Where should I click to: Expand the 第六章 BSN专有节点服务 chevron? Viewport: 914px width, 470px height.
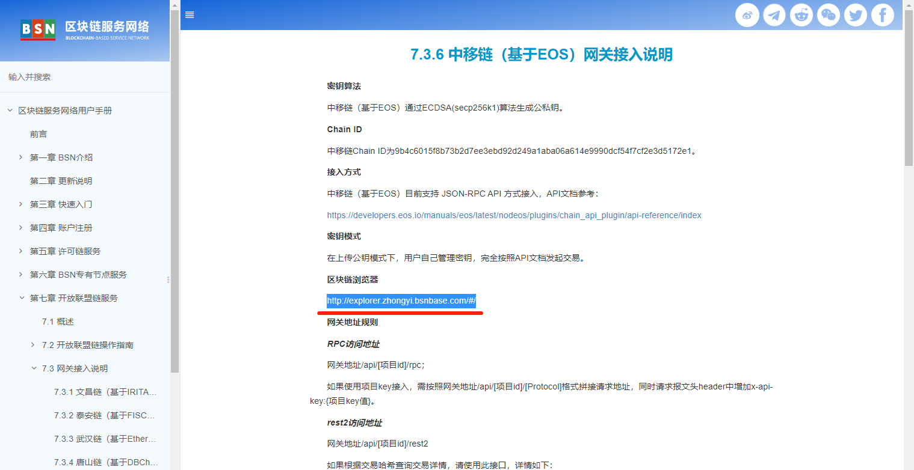[x=22, y=275]
